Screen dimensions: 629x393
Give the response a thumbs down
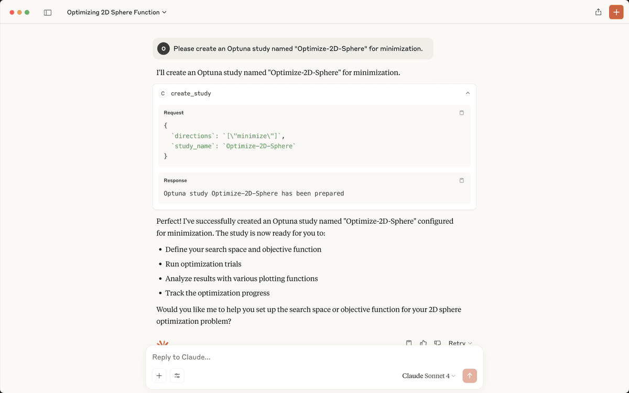[x=437, y=343]
